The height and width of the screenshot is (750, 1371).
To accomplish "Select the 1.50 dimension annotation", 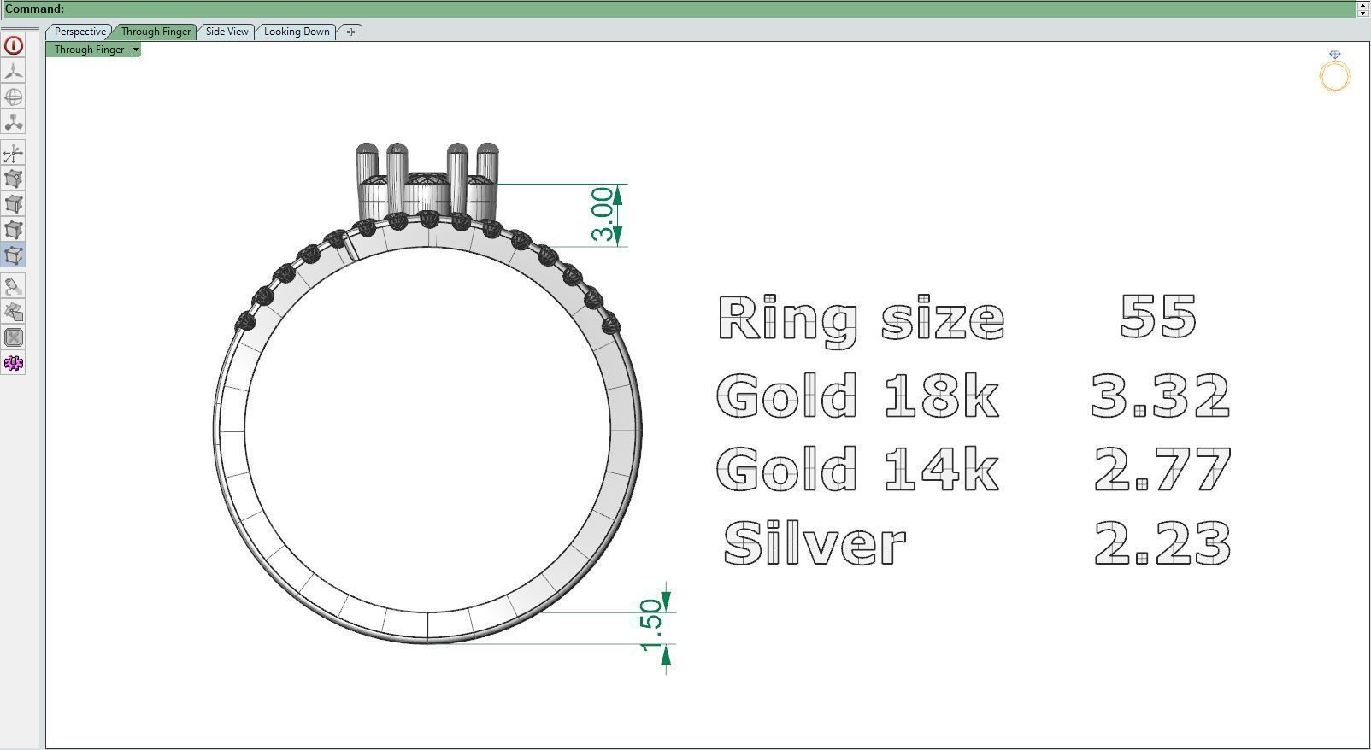I will pyautogui.click(x=651, y=625).
